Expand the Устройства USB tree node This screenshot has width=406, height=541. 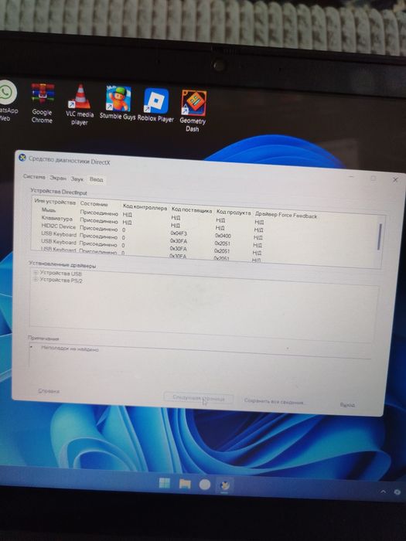[36, 273]
